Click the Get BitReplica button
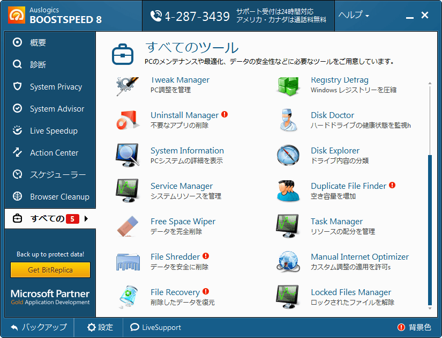This screenshot has height=338, width=442. 50,270
